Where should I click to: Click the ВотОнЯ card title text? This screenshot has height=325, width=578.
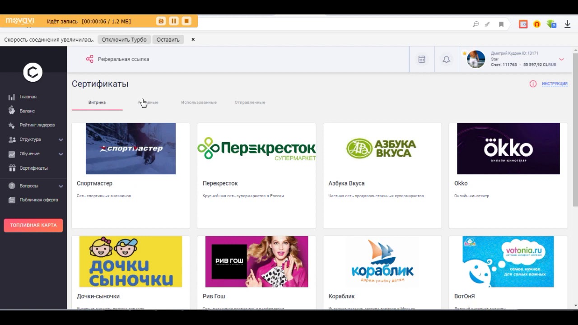464,296
